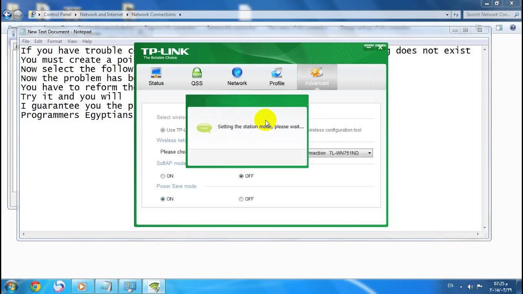Close the TP-LINK utility window
This screenshot has width=523, height=294.
tap(380, 47)
